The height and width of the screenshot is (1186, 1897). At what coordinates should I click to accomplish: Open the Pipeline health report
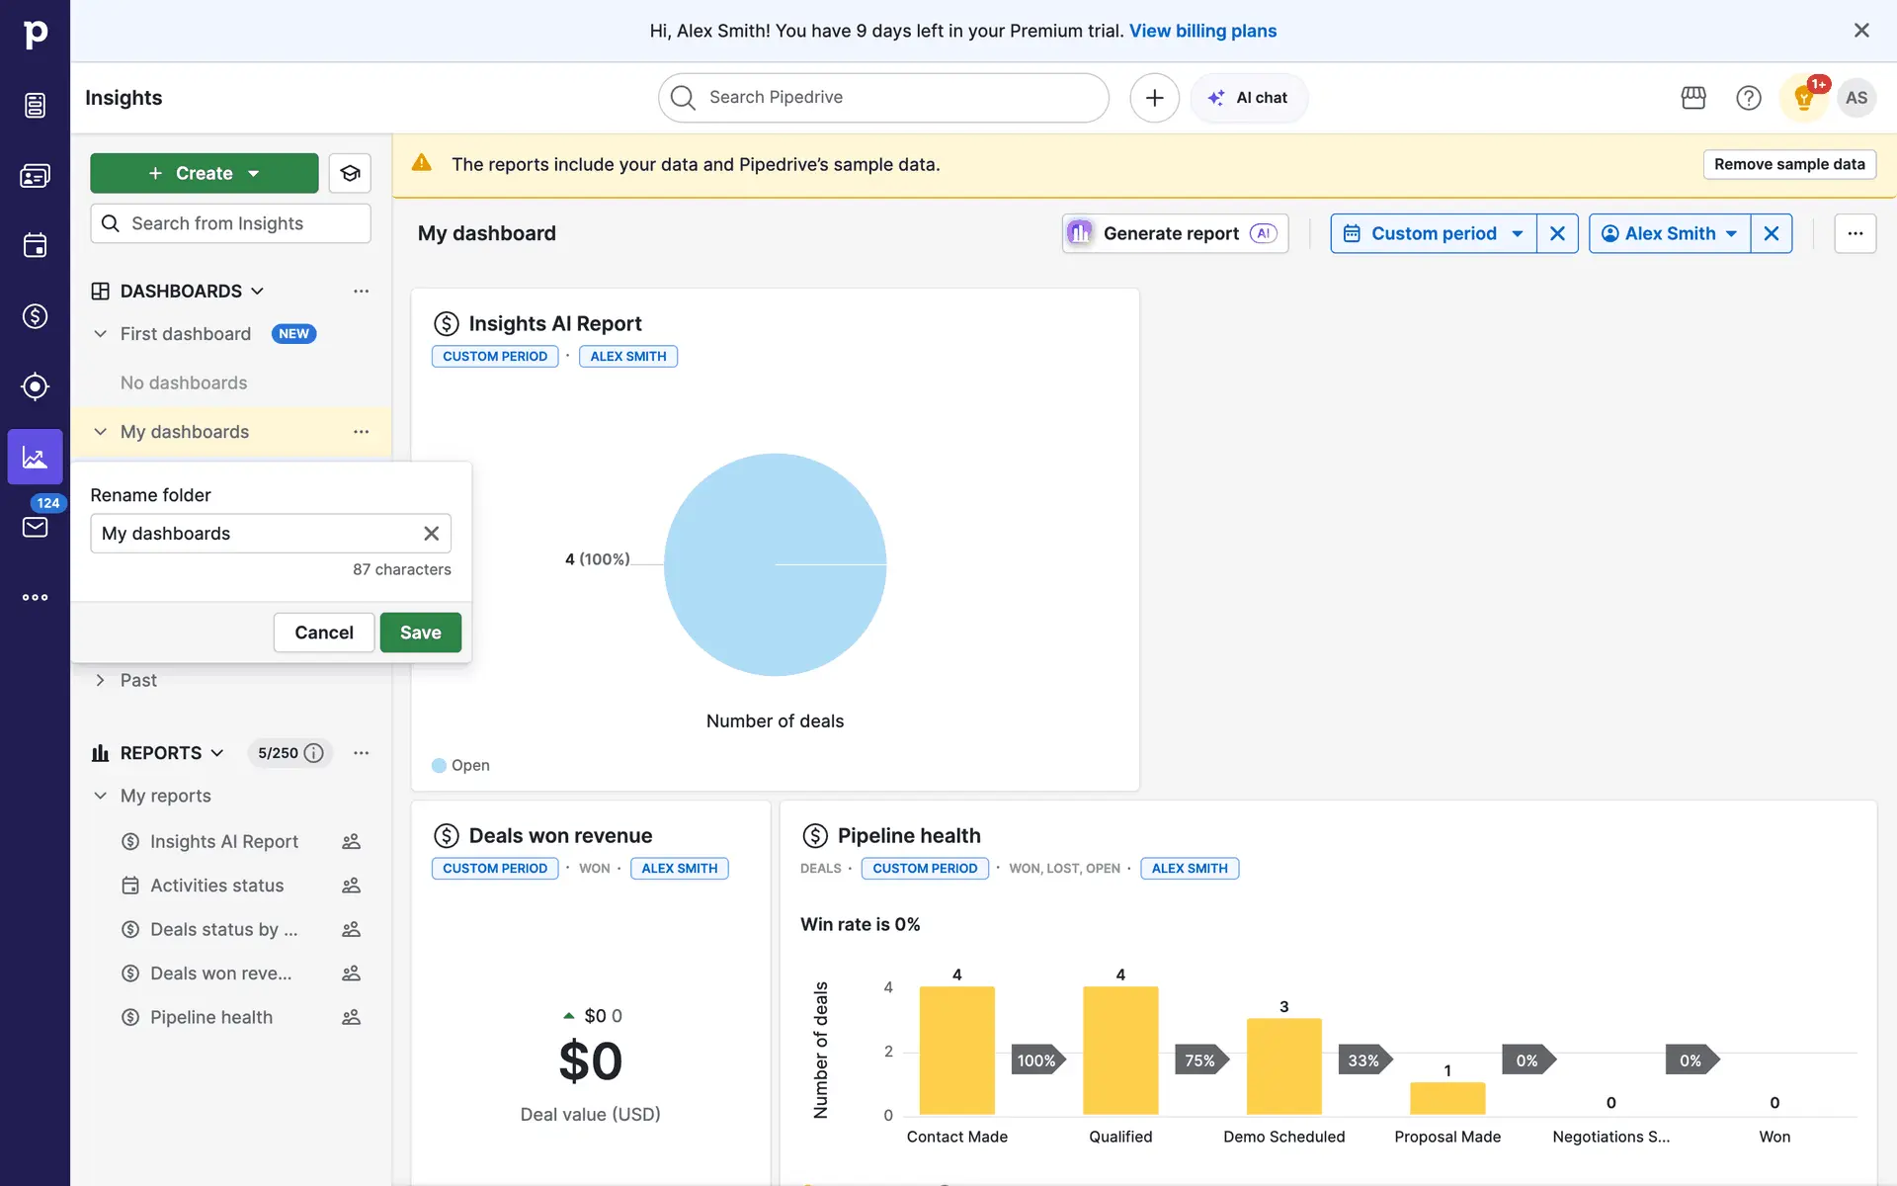point(210,1017)
